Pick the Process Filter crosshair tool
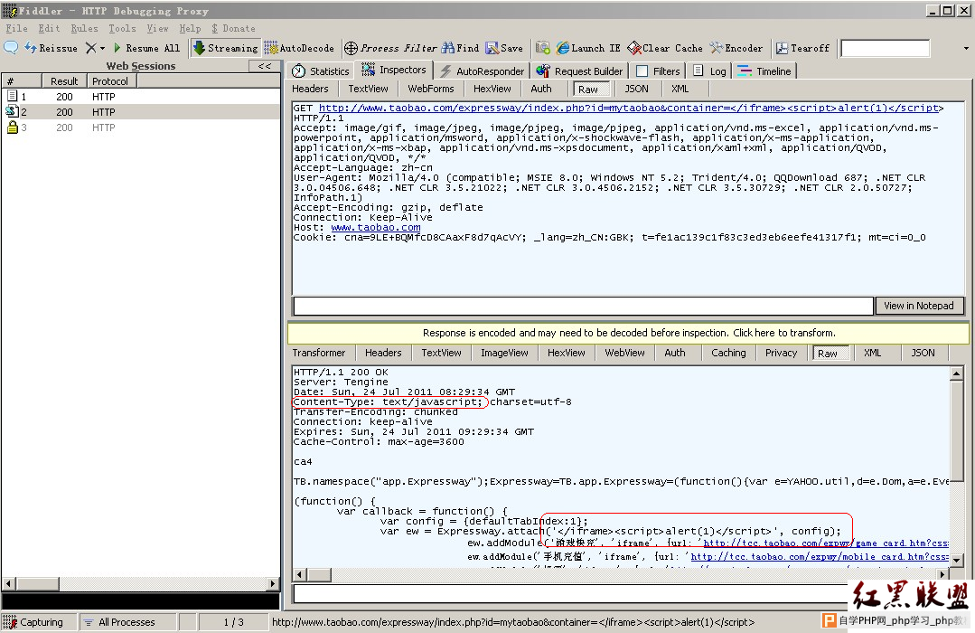The image size is (975, 633). (x=390, y=48)
